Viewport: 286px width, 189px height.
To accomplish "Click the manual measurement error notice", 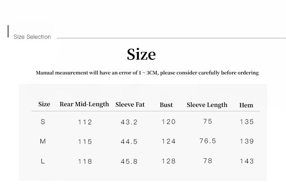I will (147, 73).
